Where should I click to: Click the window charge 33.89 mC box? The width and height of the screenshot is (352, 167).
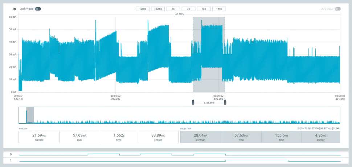coord(158,137)
